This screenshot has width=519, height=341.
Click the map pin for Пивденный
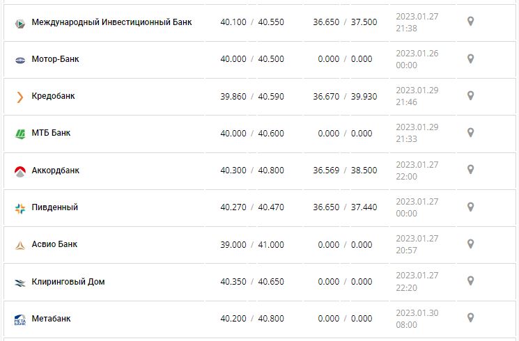point(470,207)
